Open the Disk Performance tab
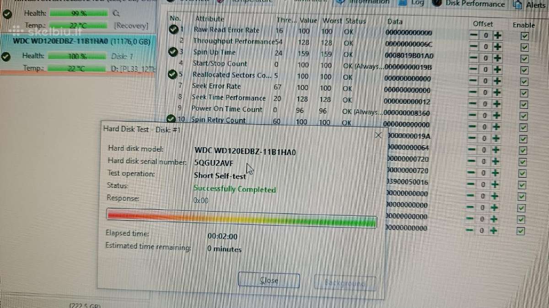The image size is (549, 308). 469,4
